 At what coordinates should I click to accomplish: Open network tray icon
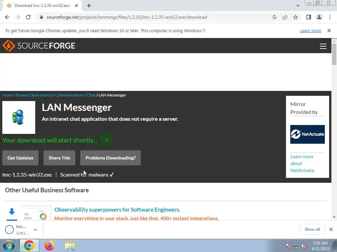(296, 246)
